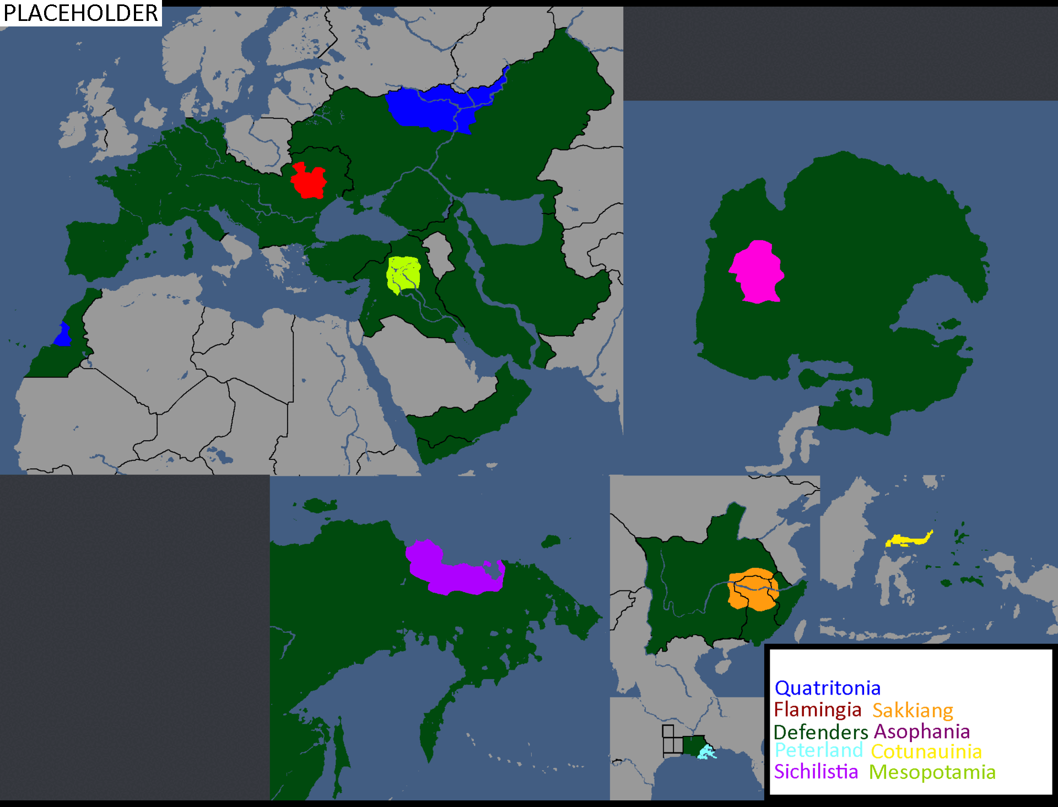Select the Asophania legend entry
Viewport: 1058px width, 807px height.
click(922, 732)
